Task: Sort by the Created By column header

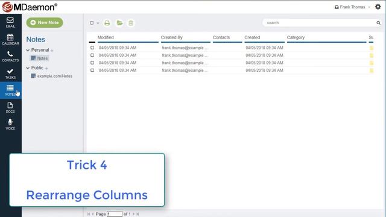Action: [x=171, y=37]
